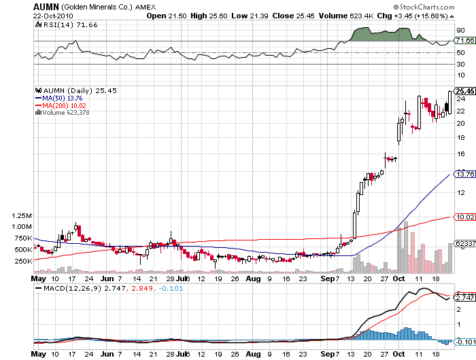Click the Sep label under the price chart
The width and height of the screenshot is (476, 360).
pos(328,278)
